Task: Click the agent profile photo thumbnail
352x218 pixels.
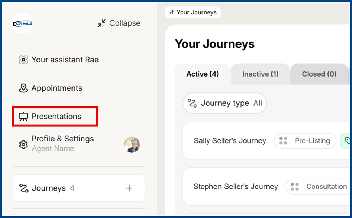Action: pyautogui.click(x=131, y=144)
